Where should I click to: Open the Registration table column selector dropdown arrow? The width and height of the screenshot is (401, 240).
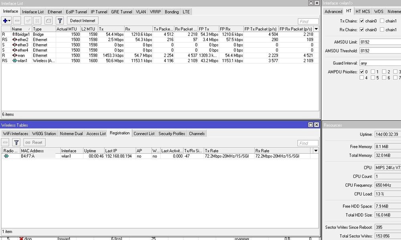(316, 151)
